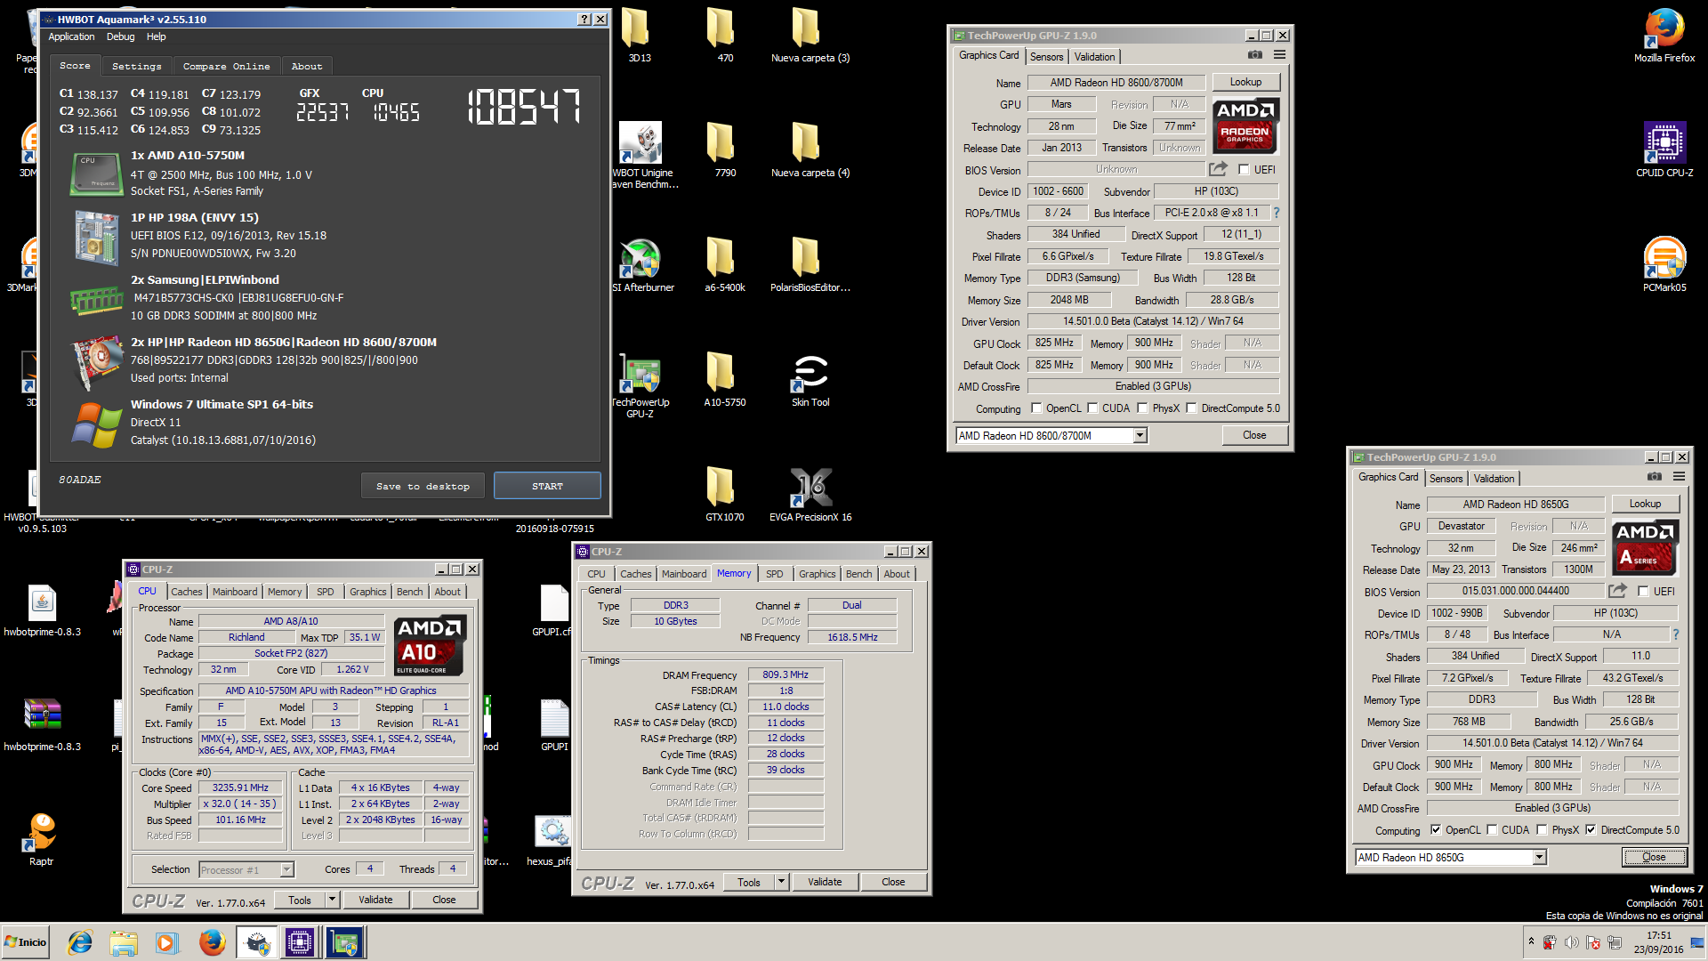
Task: Open the PCMark05 desktop shortcut
Action: pyautogui.click(x=1664, y=263)
